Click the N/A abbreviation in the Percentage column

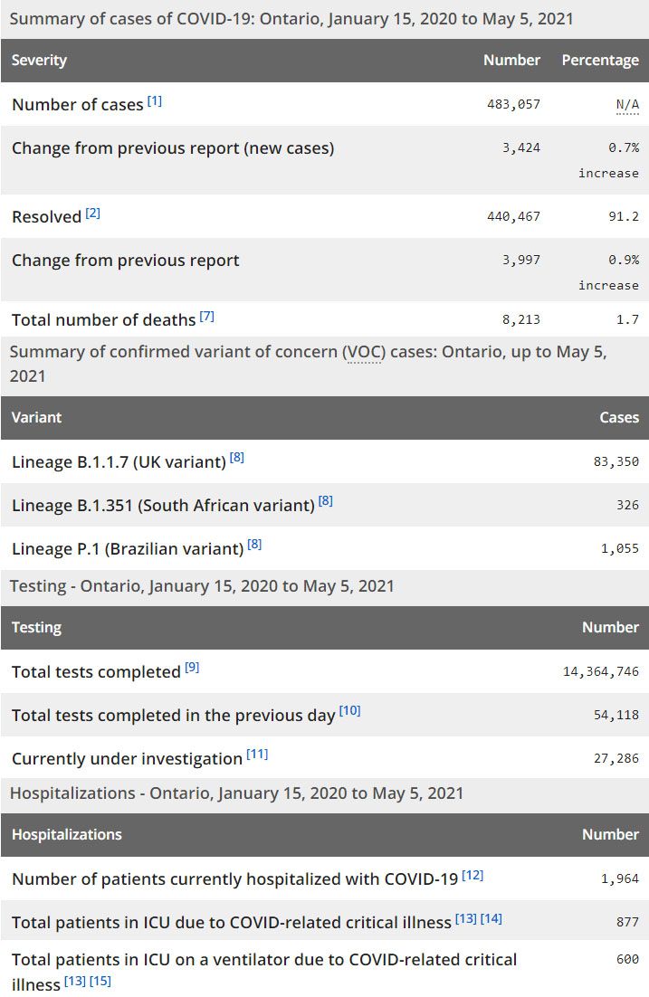(627, 105)
